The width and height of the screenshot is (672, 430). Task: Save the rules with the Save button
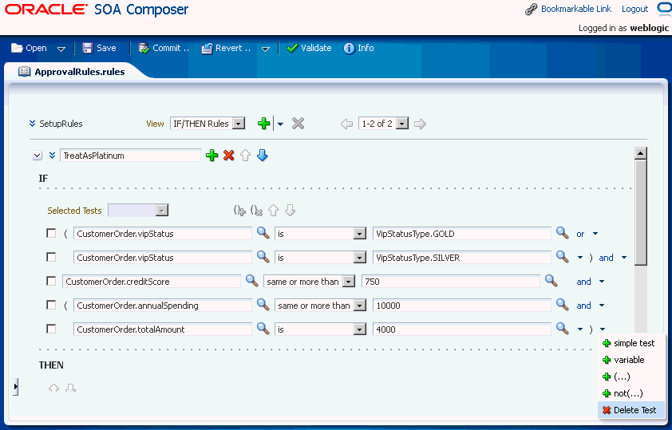point(100,48)
